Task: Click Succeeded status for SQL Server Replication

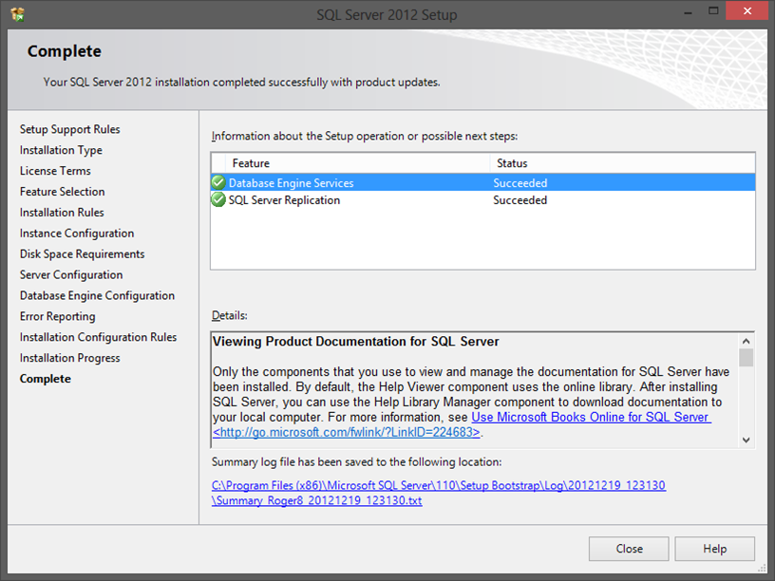Action: coord(520,200)
